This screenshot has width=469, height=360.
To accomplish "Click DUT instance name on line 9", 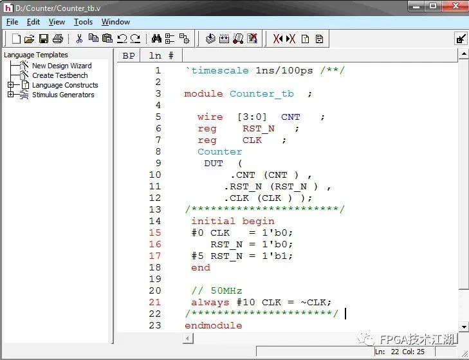I will [214, 163].
